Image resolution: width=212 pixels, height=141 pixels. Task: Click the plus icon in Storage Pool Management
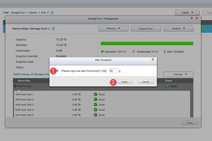click(191, 18)
